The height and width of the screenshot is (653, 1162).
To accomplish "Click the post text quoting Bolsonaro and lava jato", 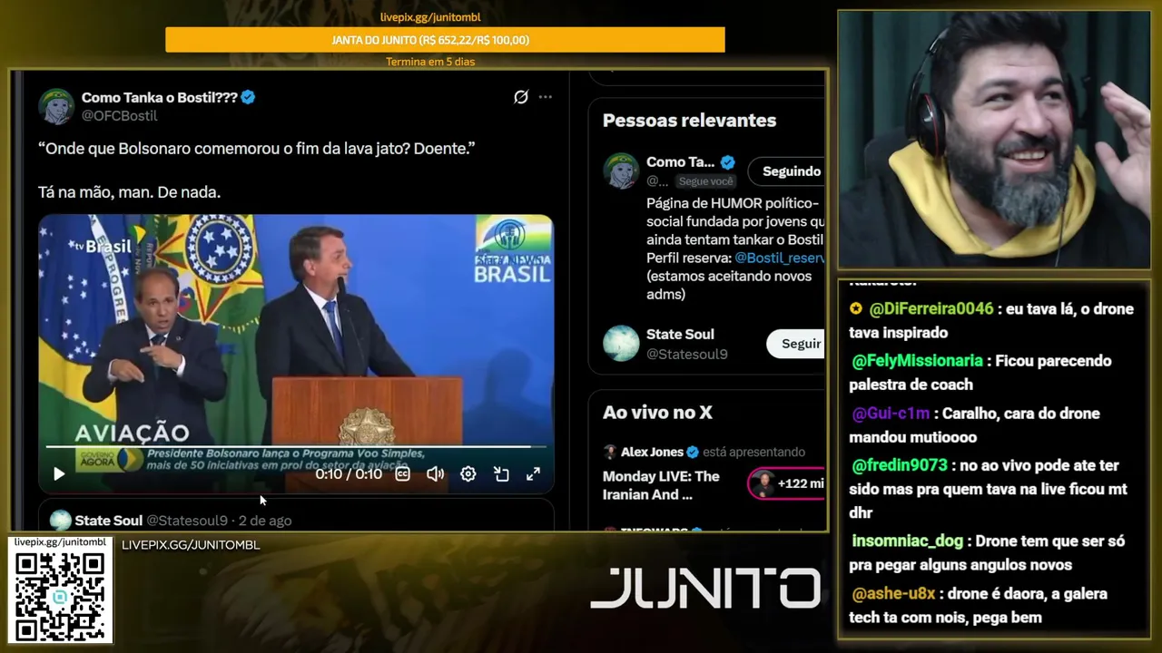I will coord(257,148).
